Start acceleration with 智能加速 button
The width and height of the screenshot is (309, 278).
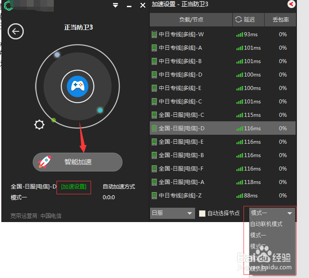[78, 162]
